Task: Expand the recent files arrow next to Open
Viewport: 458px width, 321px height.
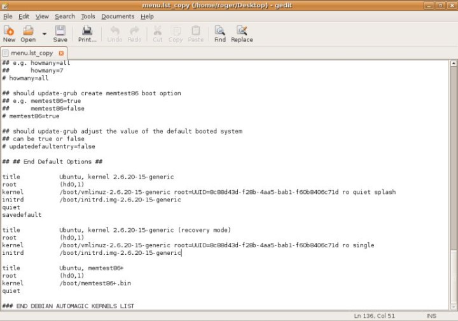Action: pyautogui.click(x=45, y=34)
